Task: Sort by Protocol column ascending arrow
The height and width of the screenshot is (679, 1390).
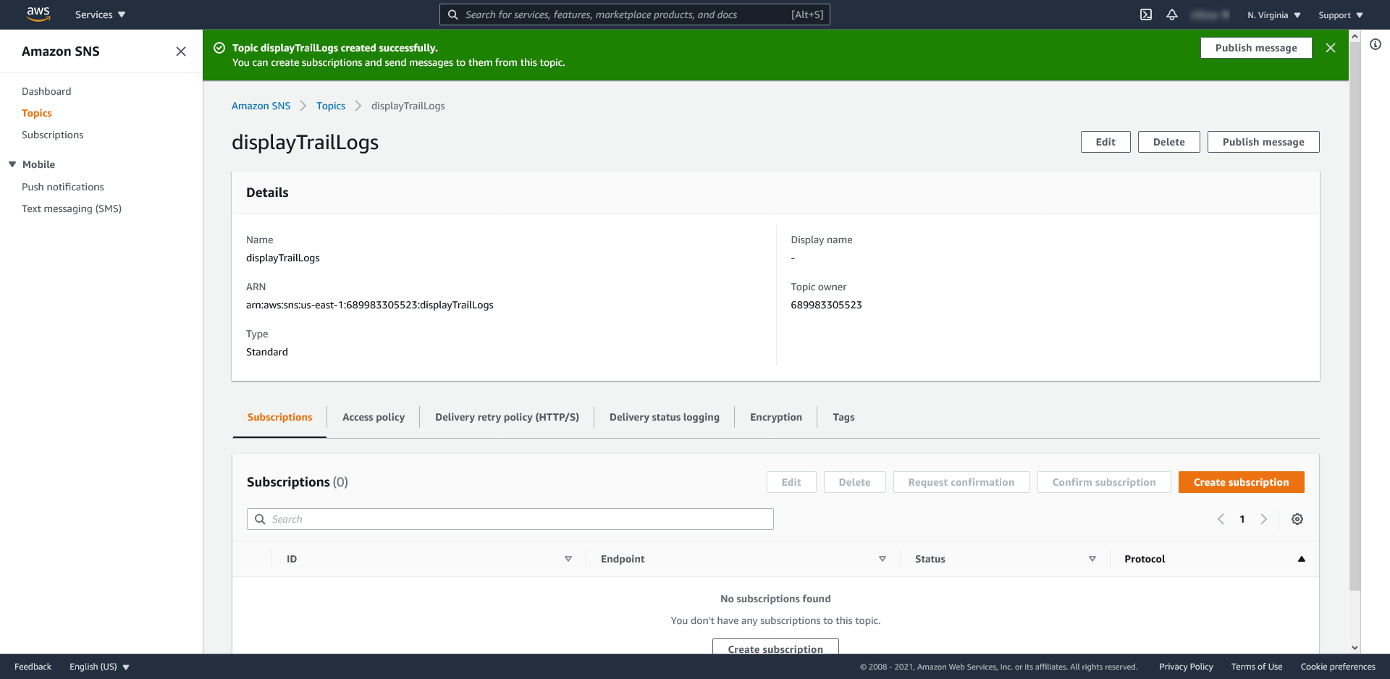Action: pos(1302,559)
